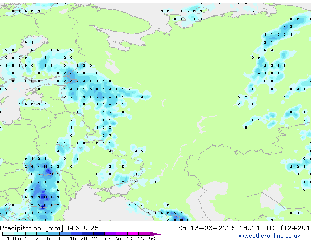This screenshot has width=311, height=240.
Task: Click the 15–20 mm legend swatch
Action: (x=77, y=234)
